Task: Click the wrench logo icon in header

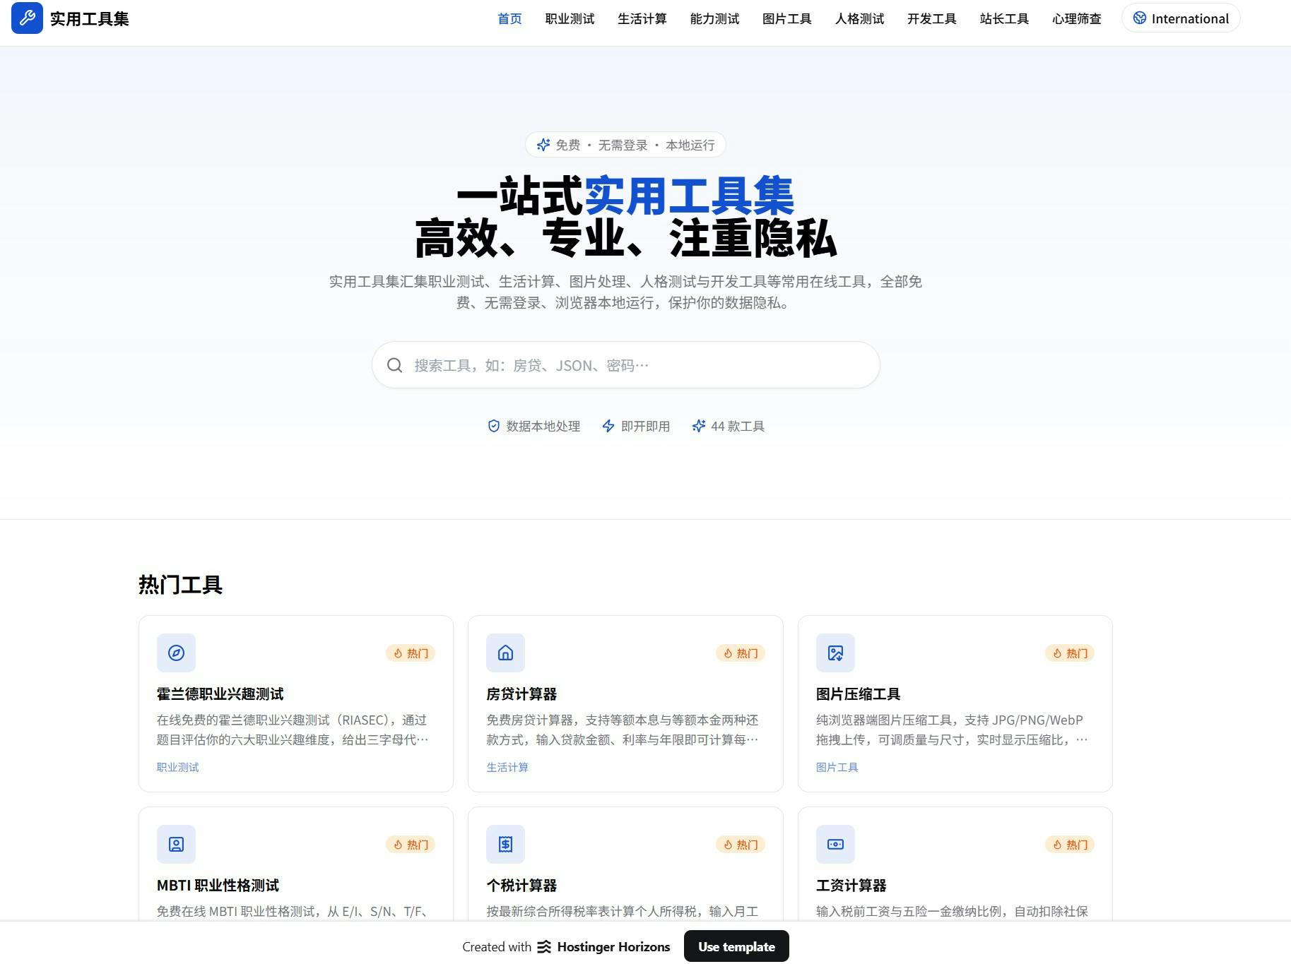Action: tap(27, 18)
